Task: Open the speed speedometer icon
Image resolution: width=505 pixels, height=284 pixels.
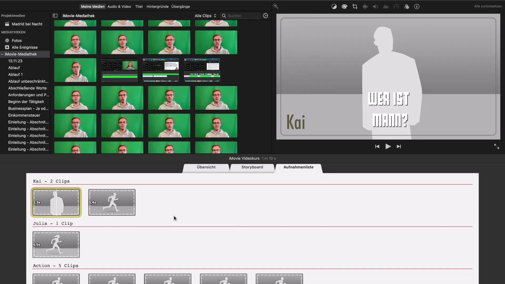Action: pos(396,7)
